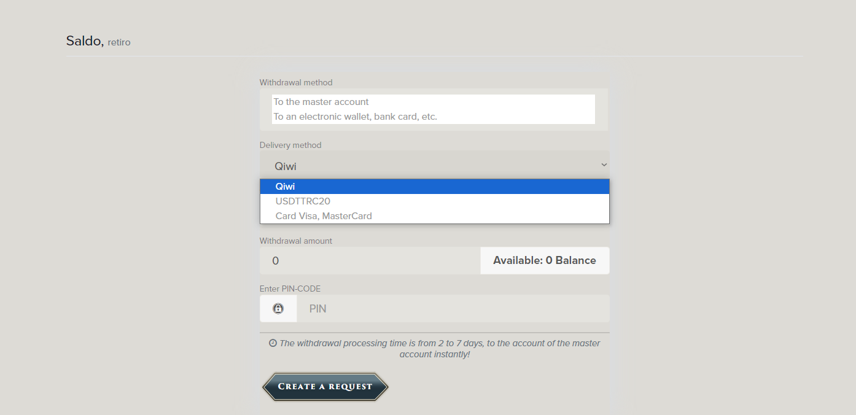This screenshot has width=856, height=415.
Task: Click the padlock icon beside PIN field
Action: [x=278, y=309]
